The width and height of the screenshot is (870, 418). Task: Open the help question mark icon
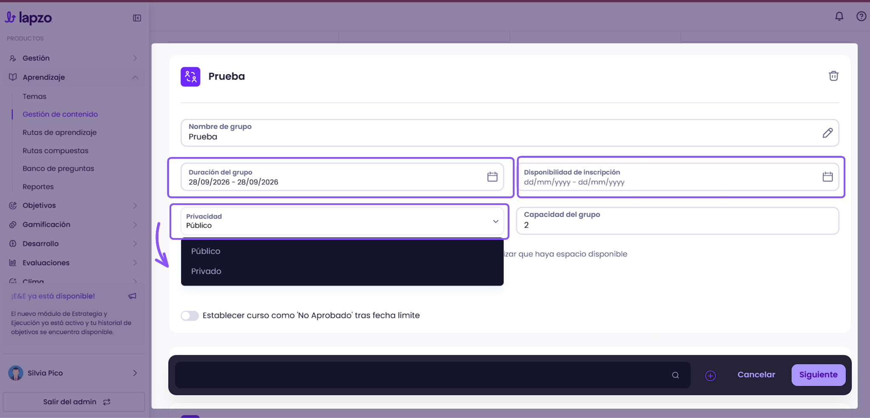pyautogui.click(x=861, y=16)
